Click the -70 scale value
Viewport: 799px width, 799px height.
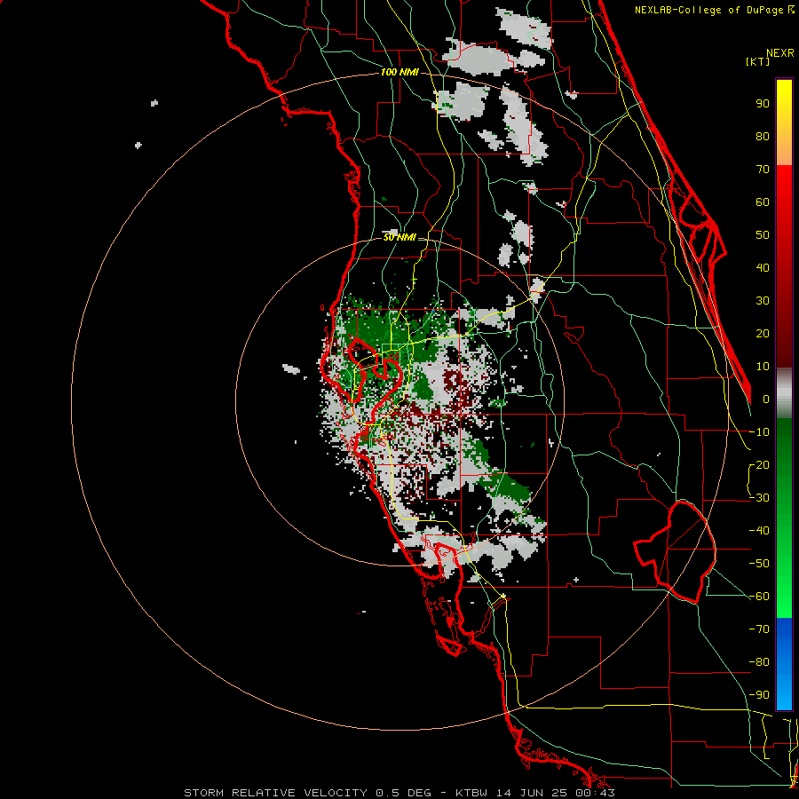tap(759, 629)
